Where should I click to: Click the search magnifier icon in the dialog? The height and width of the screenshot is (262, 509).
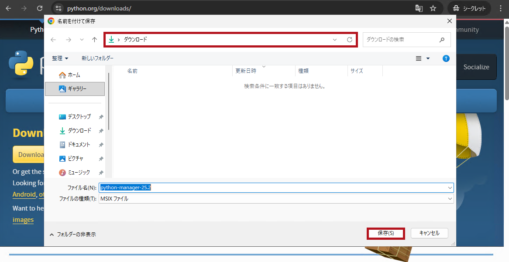[x=442, y=40]
